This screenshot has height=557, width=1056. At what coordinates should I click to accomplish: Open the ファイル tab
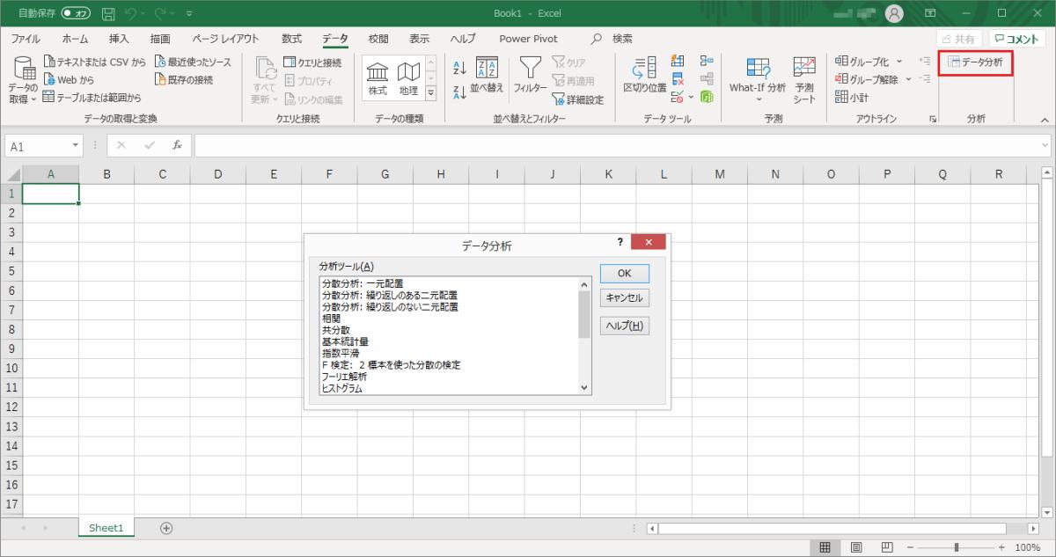pos(25,39)
